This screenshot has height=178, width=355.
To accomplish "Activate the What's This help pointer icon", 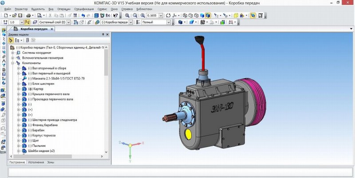I will 115,15.
